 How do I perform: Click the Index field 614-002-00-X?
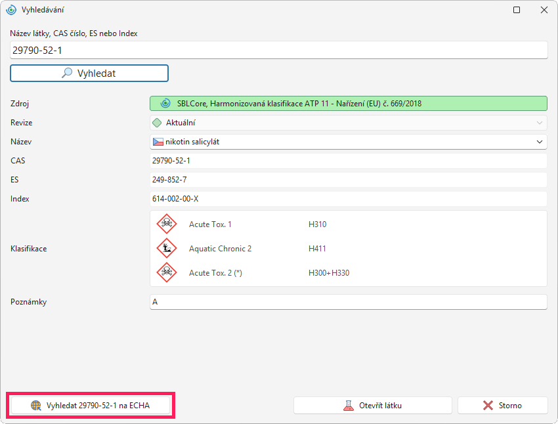[349, 199]
